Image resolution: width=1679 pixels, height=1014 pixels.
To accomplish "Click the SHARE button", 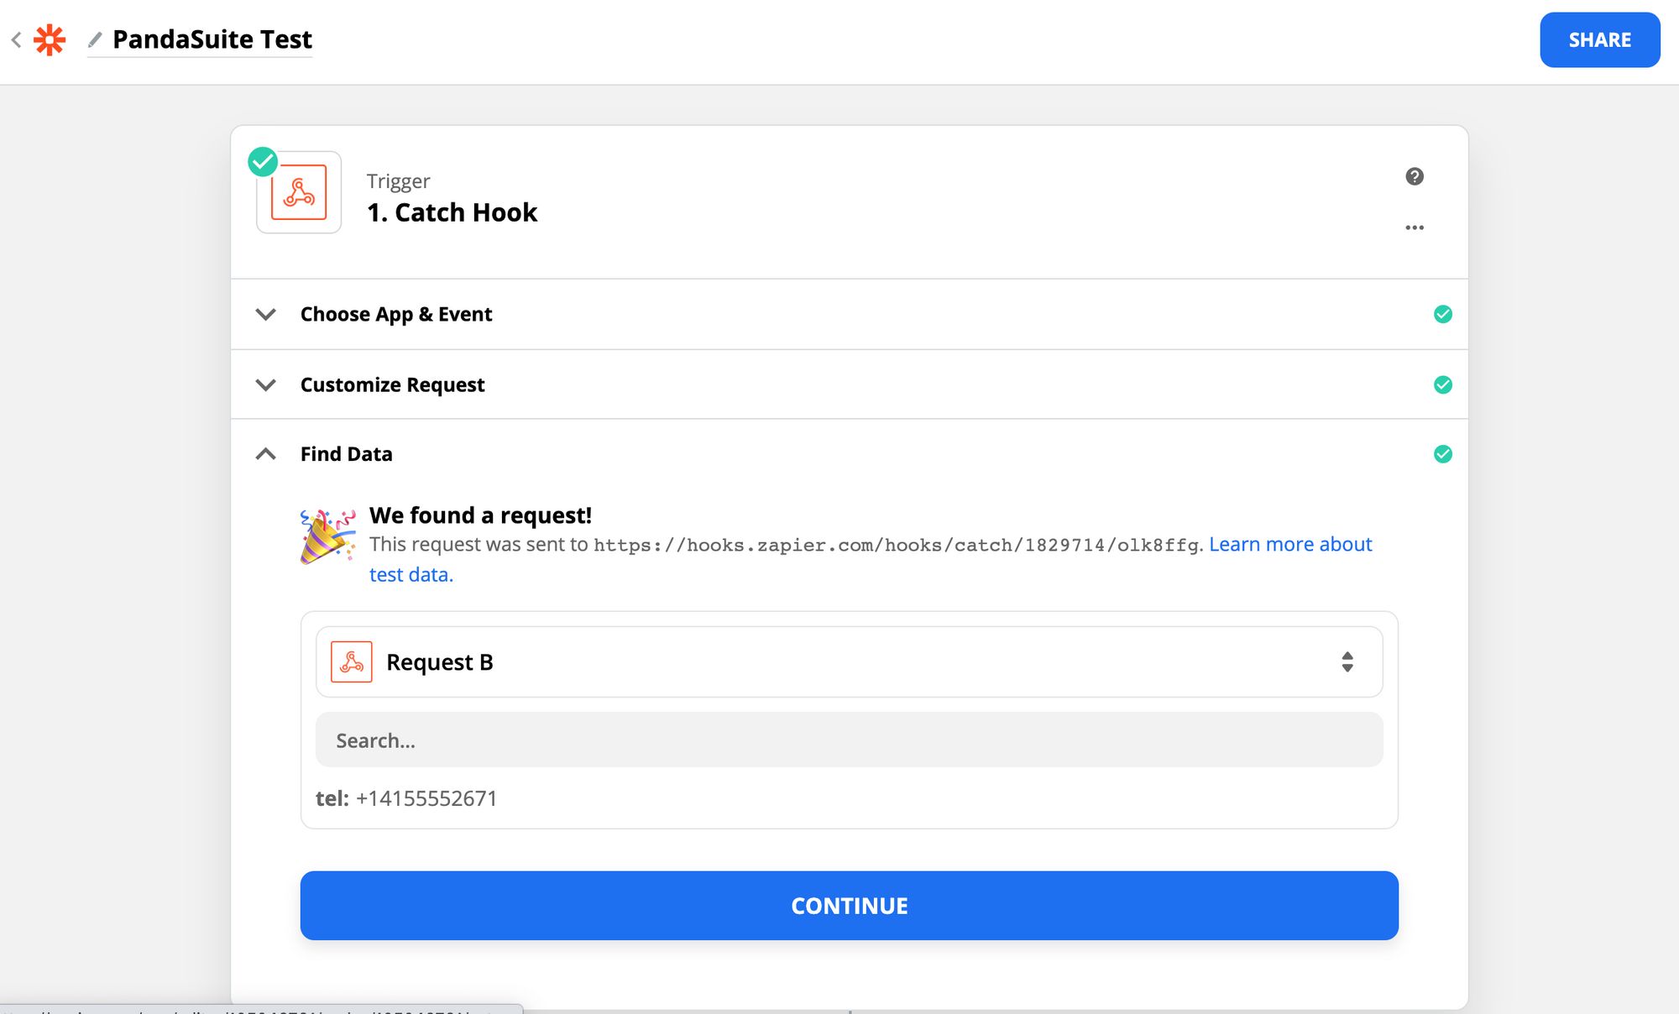I will click(1598, 39).
